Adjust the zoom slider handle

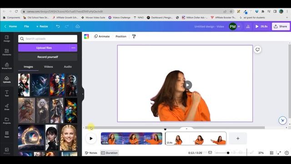click(x=228, y=153)
